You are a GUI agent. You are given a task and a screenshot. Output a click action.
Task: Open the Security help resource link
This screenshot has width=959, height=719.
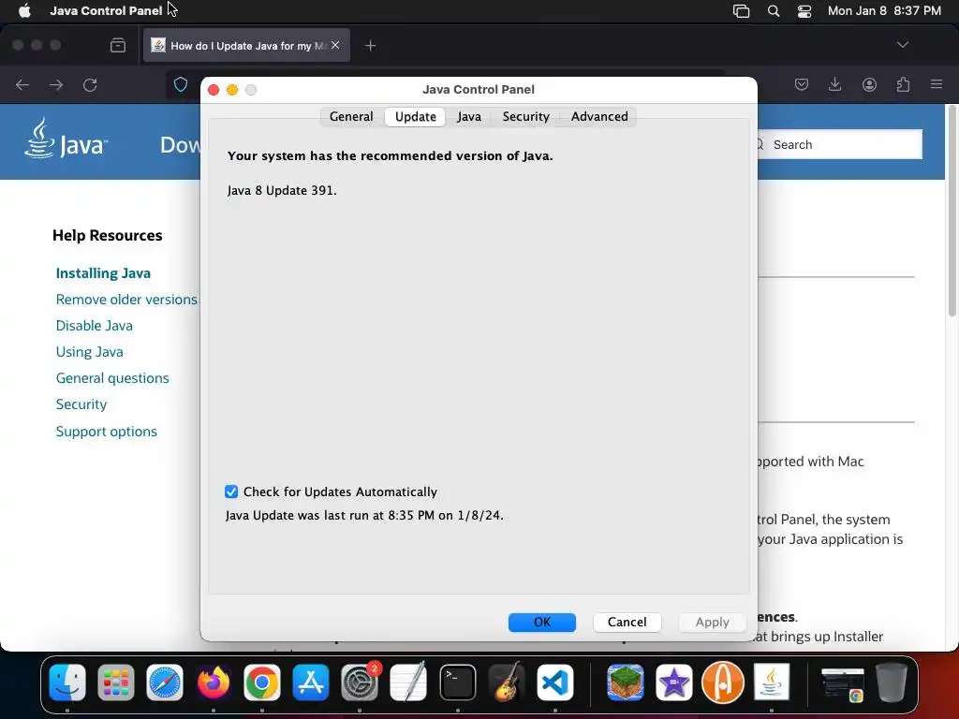tap(81, 404)
